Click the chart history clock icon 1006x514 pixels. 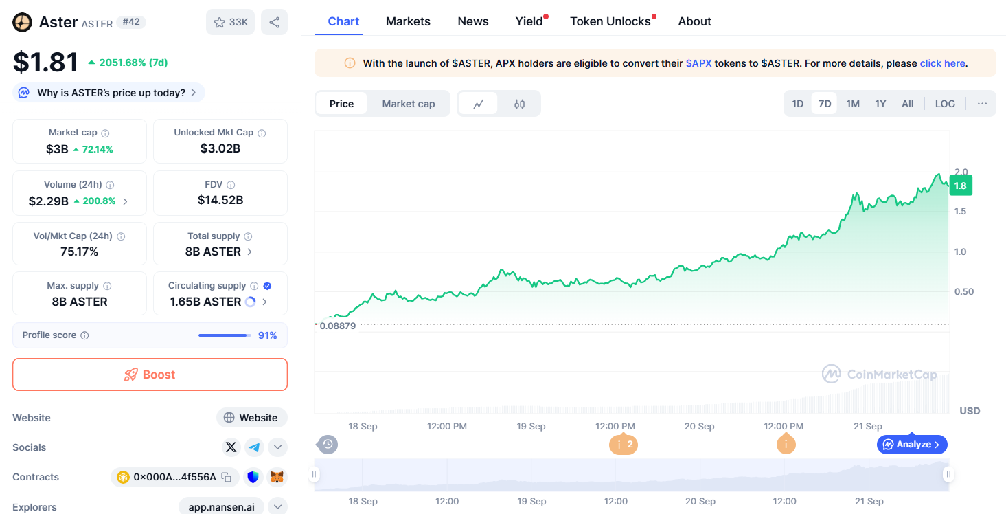pos(328,445)
